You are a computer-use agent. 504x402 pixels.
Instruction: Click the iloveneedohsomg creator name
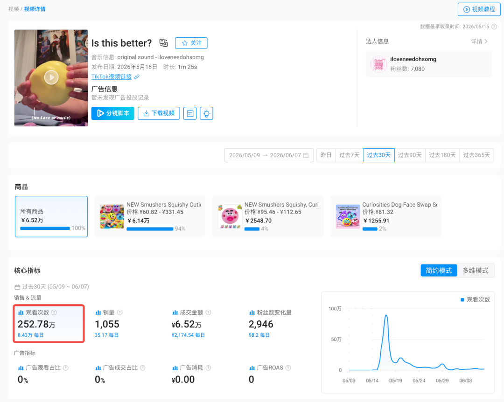tap(413, 59)
